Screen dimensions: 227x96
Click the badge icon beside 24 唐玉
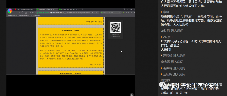162,37
